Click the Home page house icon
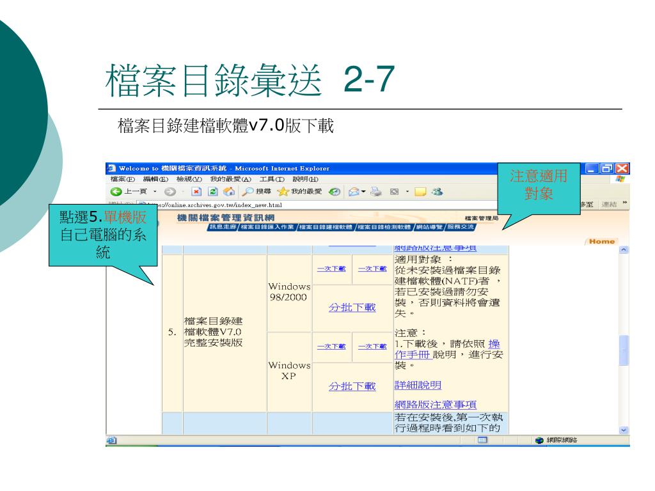655x491 pixels. point(229,192)
